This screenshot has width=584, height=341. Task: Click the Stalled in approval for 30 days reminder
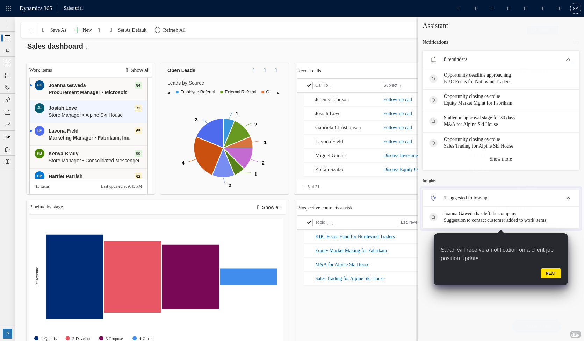click(x=501, y=121)
